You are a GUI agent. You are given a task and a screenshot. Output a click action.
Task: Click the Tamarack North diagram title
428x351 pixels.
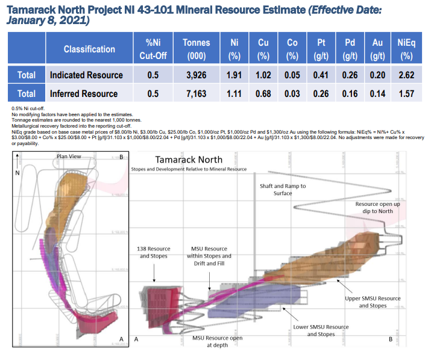189,160
